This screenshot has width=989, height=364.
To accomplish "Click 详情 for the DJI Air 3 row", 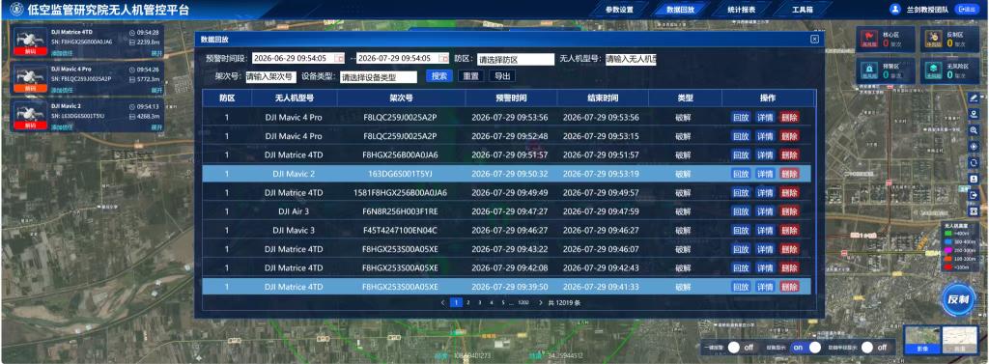I will click(765, 211).
